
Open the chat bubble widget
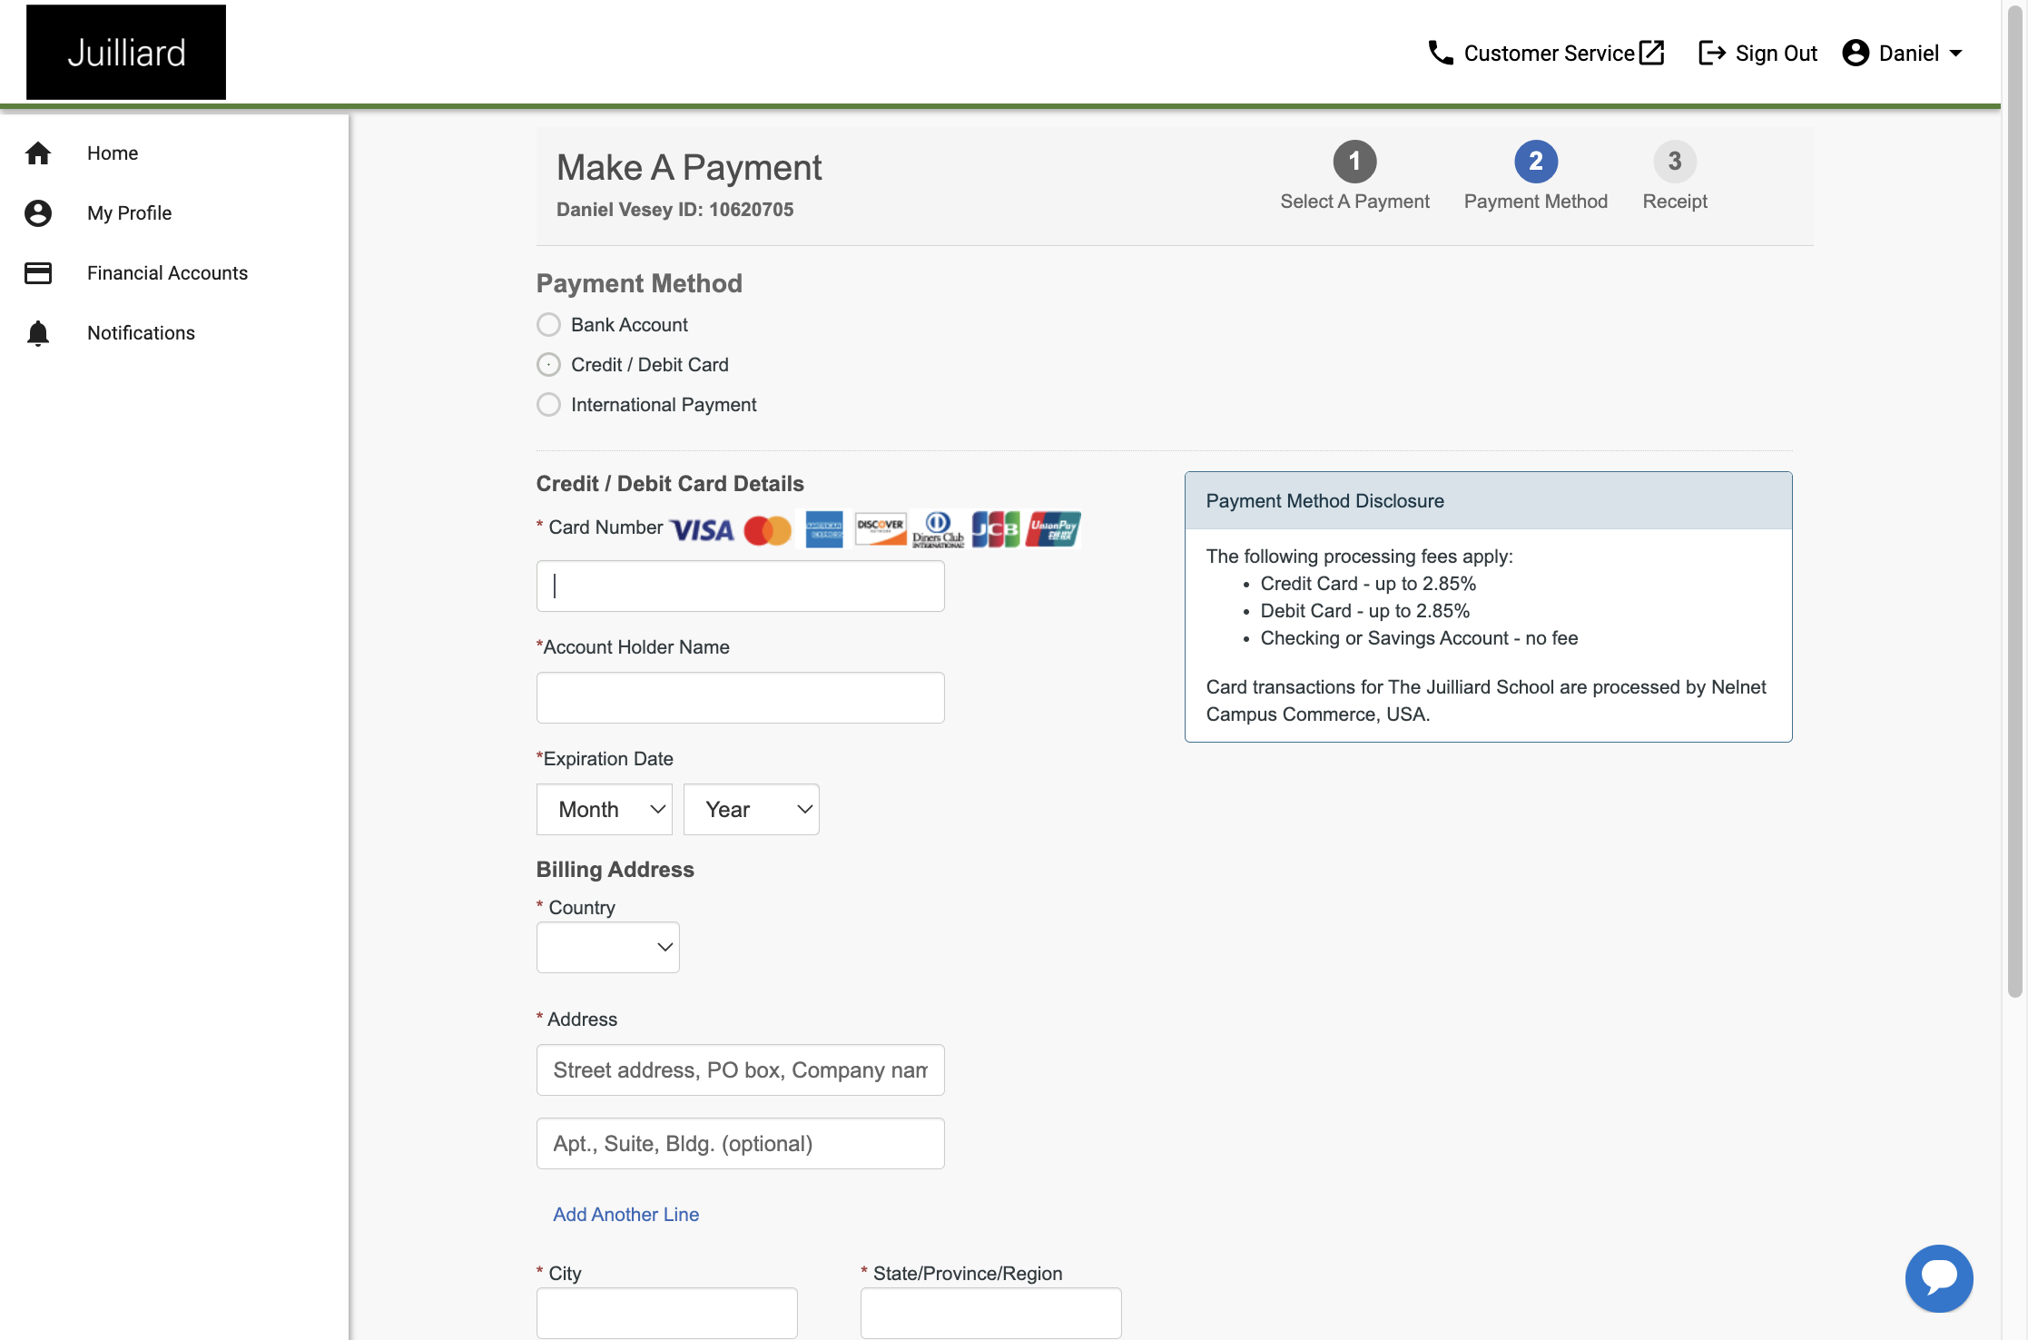click(1939, 1278)
